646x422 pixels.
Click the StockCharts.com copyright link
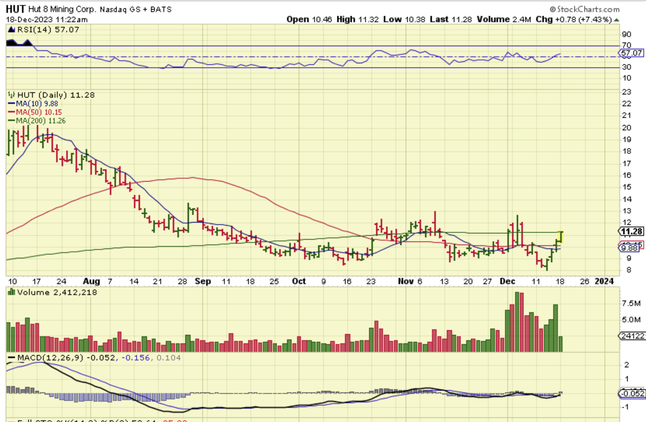(585, 9)
